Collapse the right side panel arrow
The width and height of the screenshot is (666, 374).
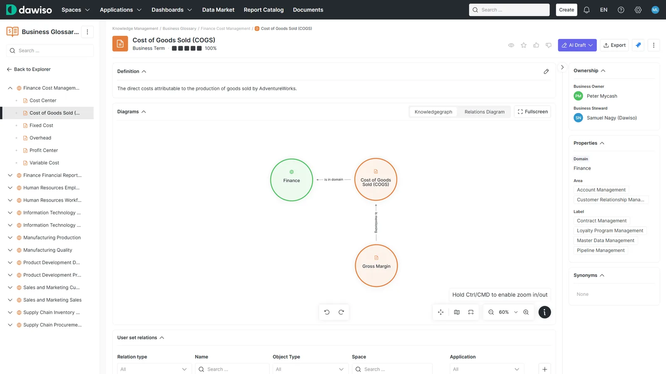[562, 67]
